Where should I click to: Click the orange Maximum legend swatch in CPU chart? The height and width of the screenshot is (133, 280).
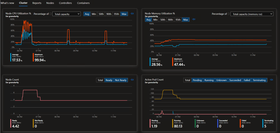(33, 57)
